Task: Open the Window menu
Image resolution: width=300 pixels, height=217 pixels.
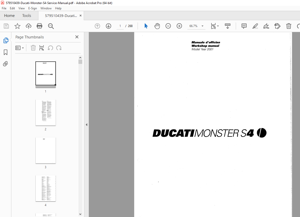Action: 46,8
